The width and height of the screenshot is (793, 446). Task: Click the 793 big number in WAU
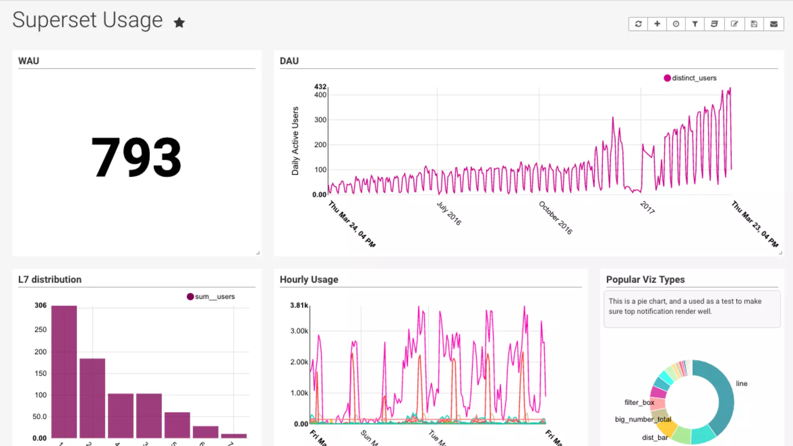[136, 157]
